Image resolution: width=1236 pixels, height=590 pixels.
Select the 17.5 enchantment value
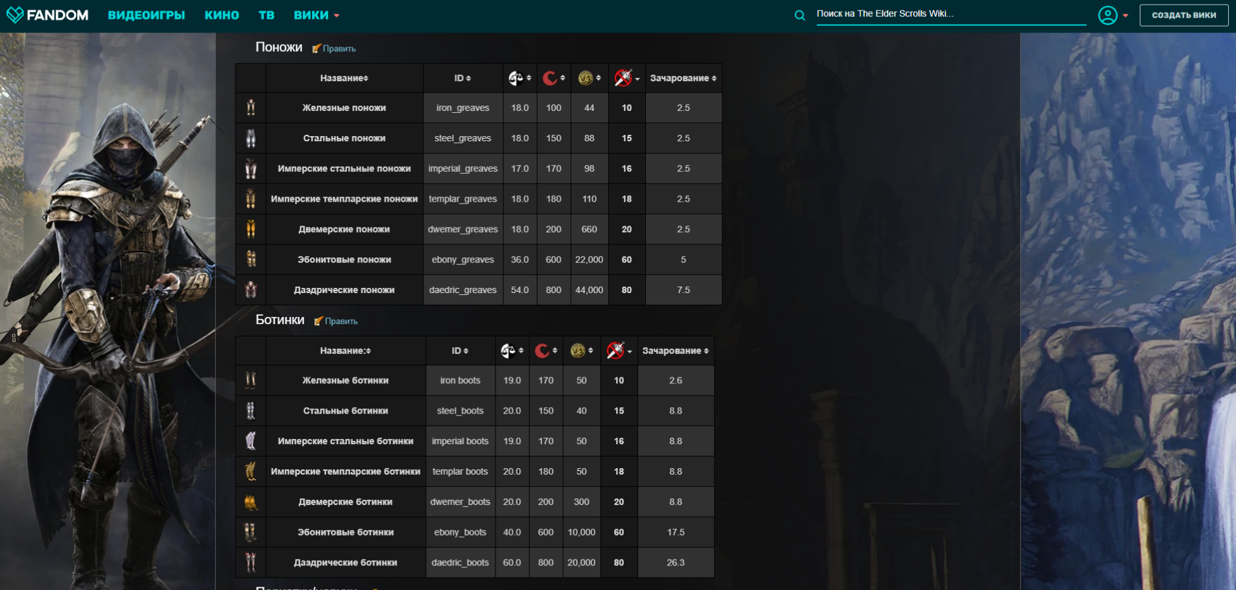pos(676,532)
